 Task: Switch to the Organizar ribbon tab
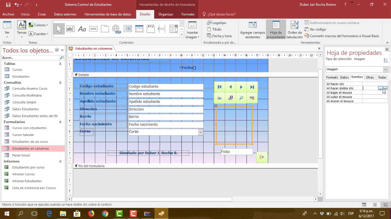tap(166, 14)
